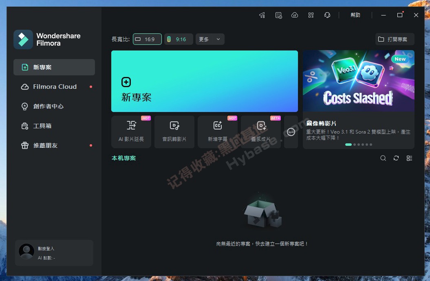This screenshot has width=430, height=281.
Task: Open AI 影片延長 tool
Action: click(131, 132)
